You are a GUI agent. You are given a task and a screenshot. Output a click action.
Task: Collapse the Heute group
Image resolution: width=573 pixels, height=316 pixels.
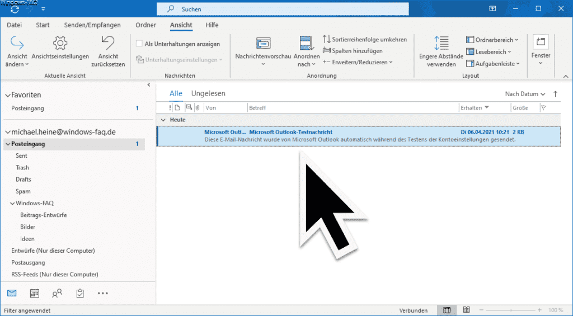pos(163,120)
